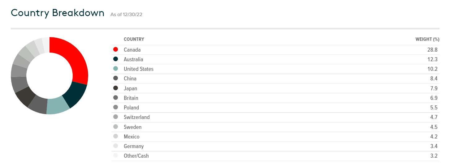Click the Sweden legend dot
Screen dimensions: 454x166
[116, 127]
